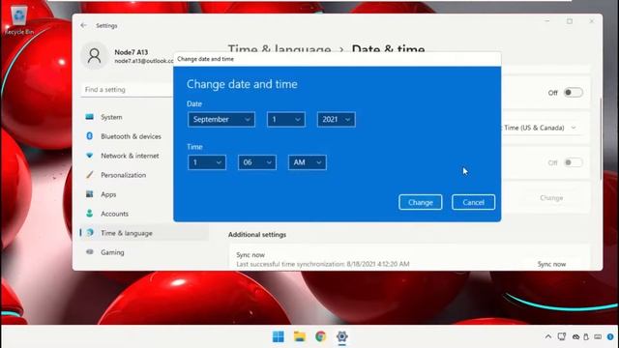This screenshot has height=348, width=619.
Task: Open the hour dropdown under Time
Action: [x=207, y=162]
